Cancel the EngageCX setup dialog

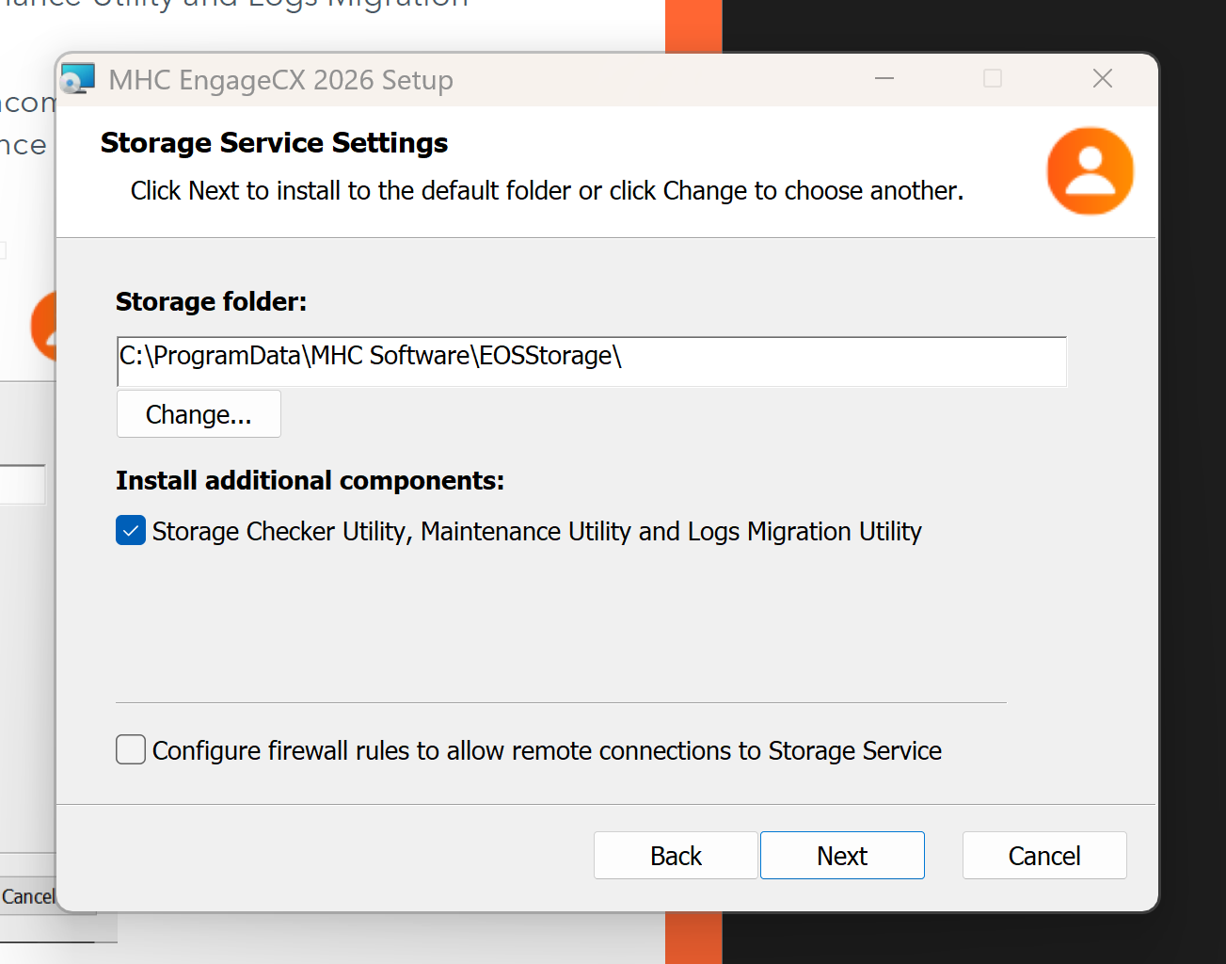pyautogui.click(x=1044, y=856)
